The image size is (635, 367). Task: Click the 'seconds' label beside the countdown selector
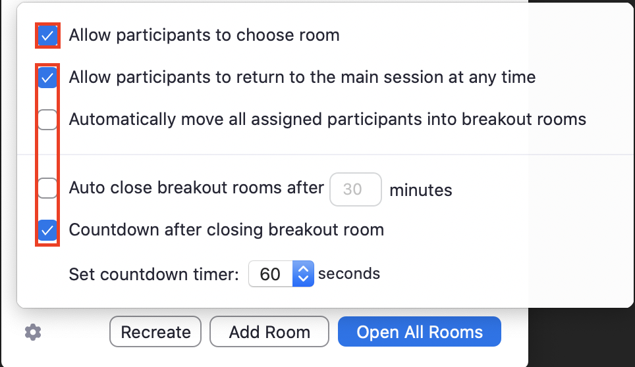[349, 274]
